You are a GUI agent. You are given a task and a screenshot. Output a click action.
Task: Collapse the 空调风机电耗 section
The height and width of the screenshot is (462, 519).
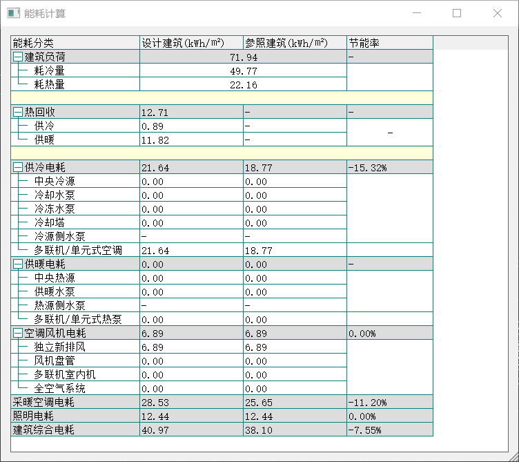[x=18, y=333]
